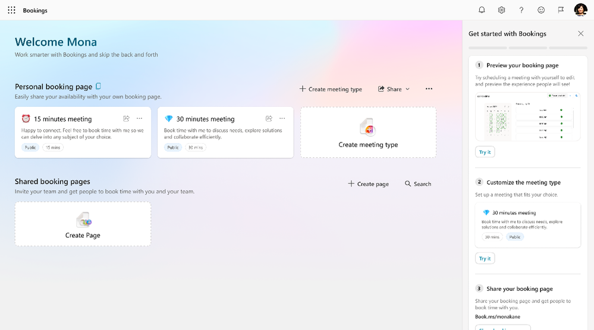
Task: Share the 30 minutes meeting
Action: pos(269,118)
